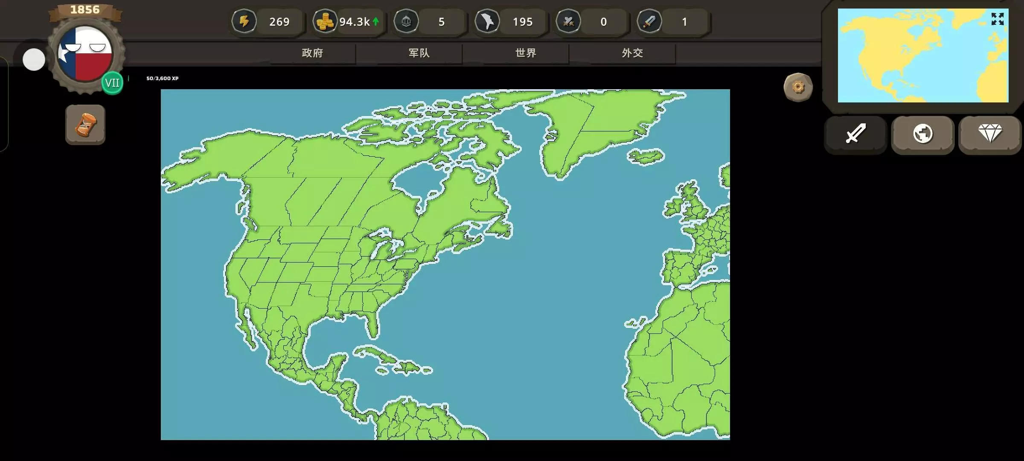The width and height of the screenshot is (1024, 461).
Task: Open the 世界 world tab
Action: [x=526, y=53]
